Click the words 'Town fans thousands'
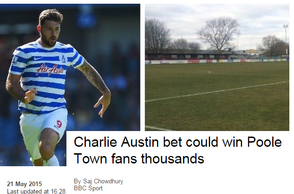Image resolution: width=294 pixels, height=194 pixels. point(139,159)
